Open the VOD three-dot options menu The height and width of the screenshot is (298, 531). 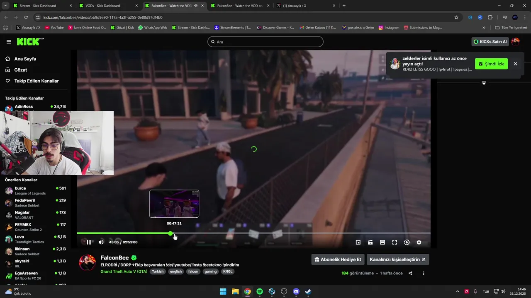pos(424,273)
